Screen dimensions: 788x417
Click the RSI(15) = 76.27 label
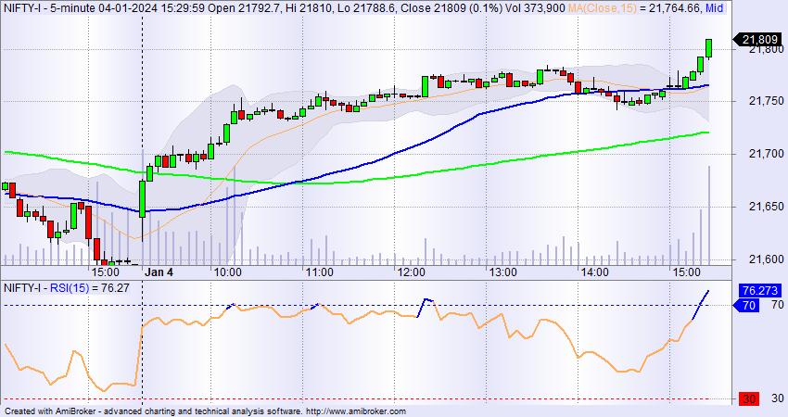click(x=89, y=288)
